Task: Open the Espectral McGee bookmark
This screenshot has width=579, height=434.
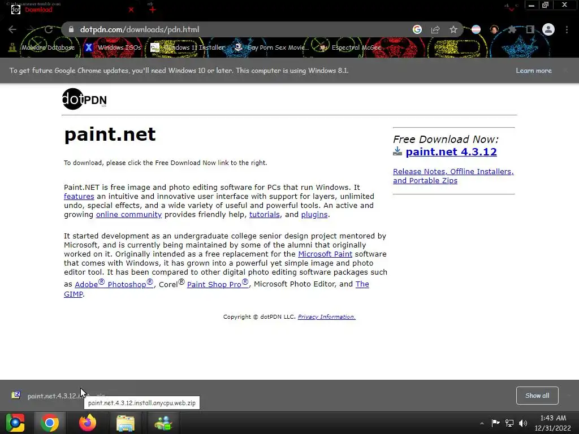Action: click(x=350, y=47)
